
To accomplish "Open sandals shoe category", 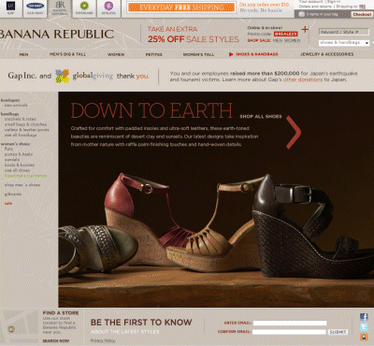I will tap(12, 160).
